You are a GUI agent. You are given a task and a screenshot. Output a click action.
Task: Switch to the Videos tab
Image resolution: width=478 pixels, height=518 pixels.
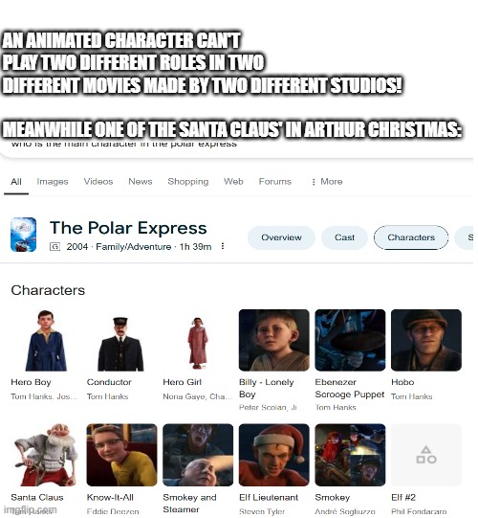tap(98, 181)
